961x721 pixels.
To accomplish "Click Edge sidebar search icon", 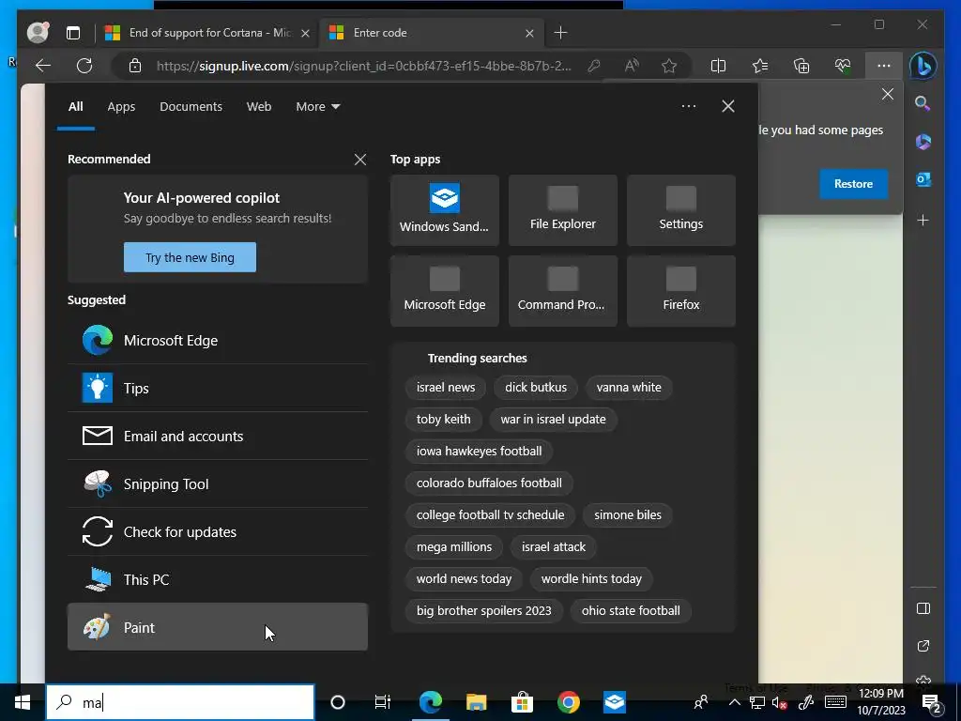I will [x=923, y=103].
